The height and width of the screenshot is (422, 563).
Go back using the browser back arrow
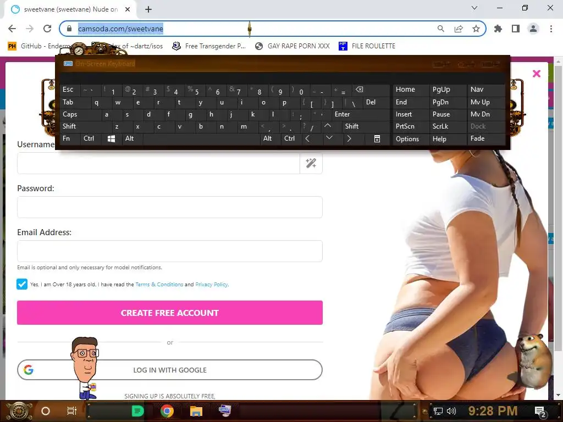click(12, 29)
